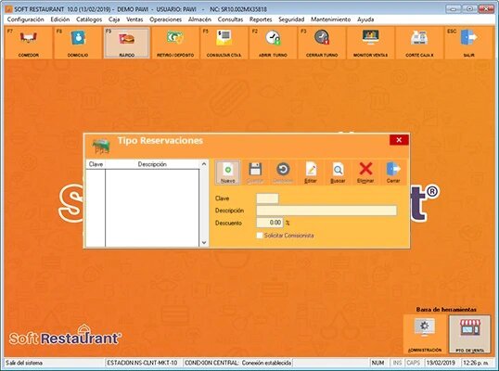Enable the Solicitar Comisionista checkbox

(260, 236)
